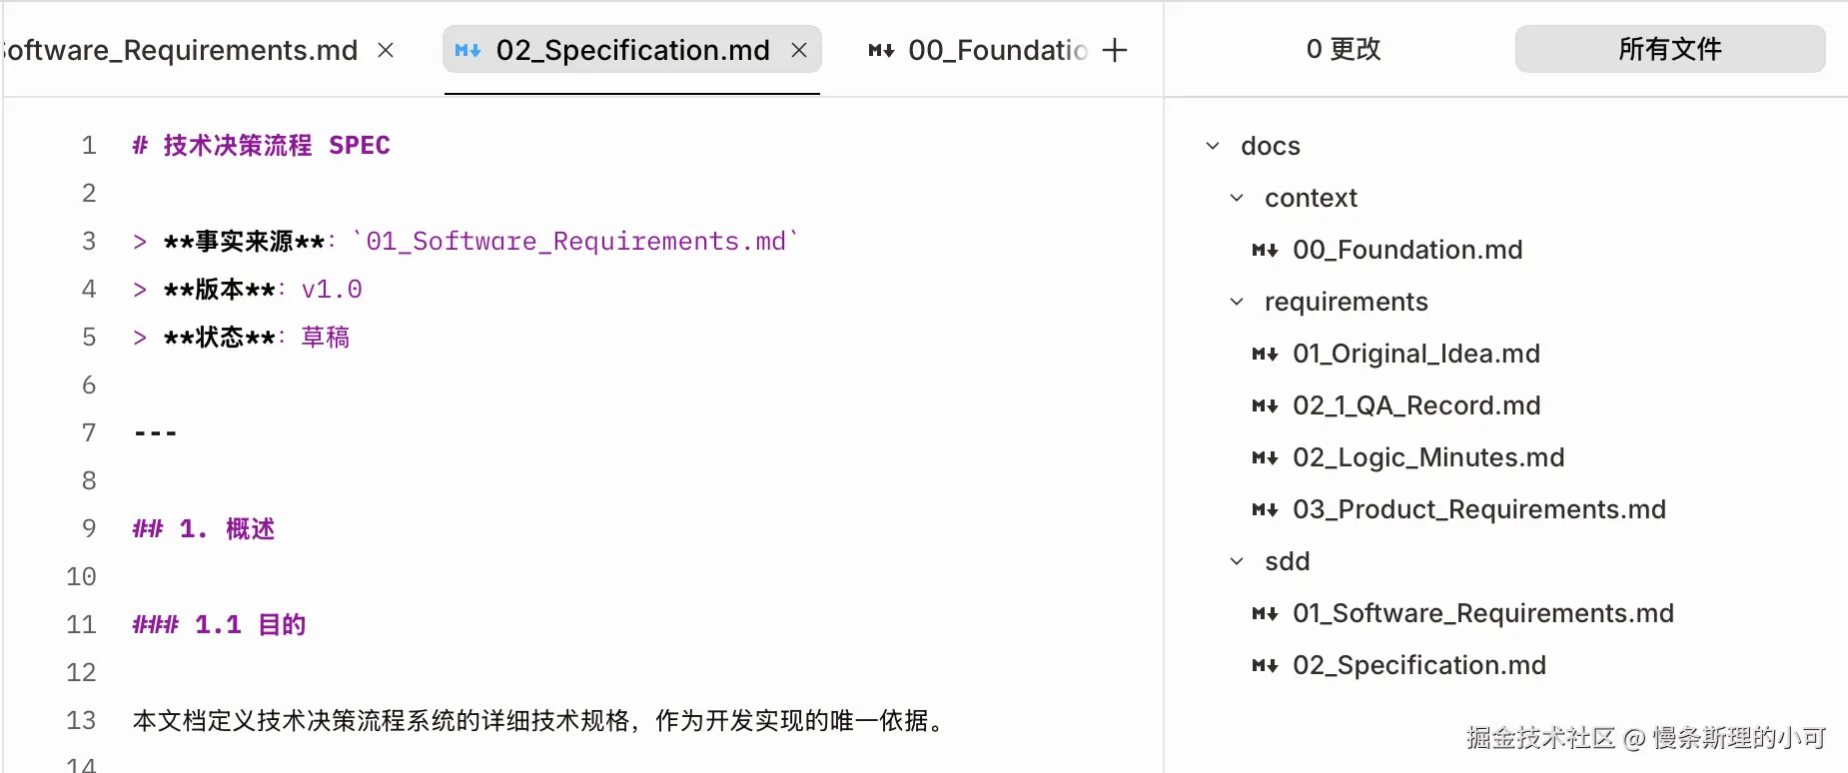The image size is (1848, 773).
Task: Close the 02_Specification.md tab
Action: click(x=799, y=50)
